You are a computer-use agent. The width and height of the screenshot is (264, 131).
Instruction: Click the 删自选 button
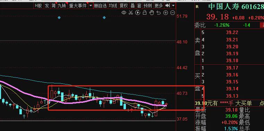tap(100, 6)
